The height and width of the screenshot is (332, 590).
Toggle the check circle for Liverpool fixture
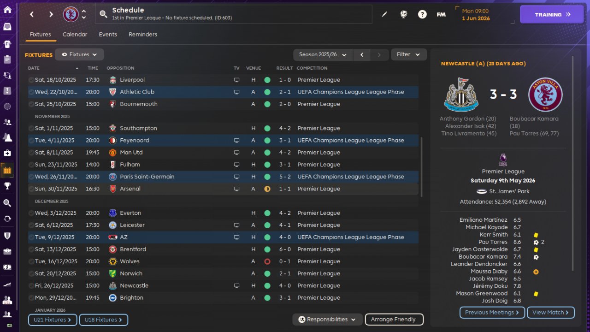tap(31, 80)
